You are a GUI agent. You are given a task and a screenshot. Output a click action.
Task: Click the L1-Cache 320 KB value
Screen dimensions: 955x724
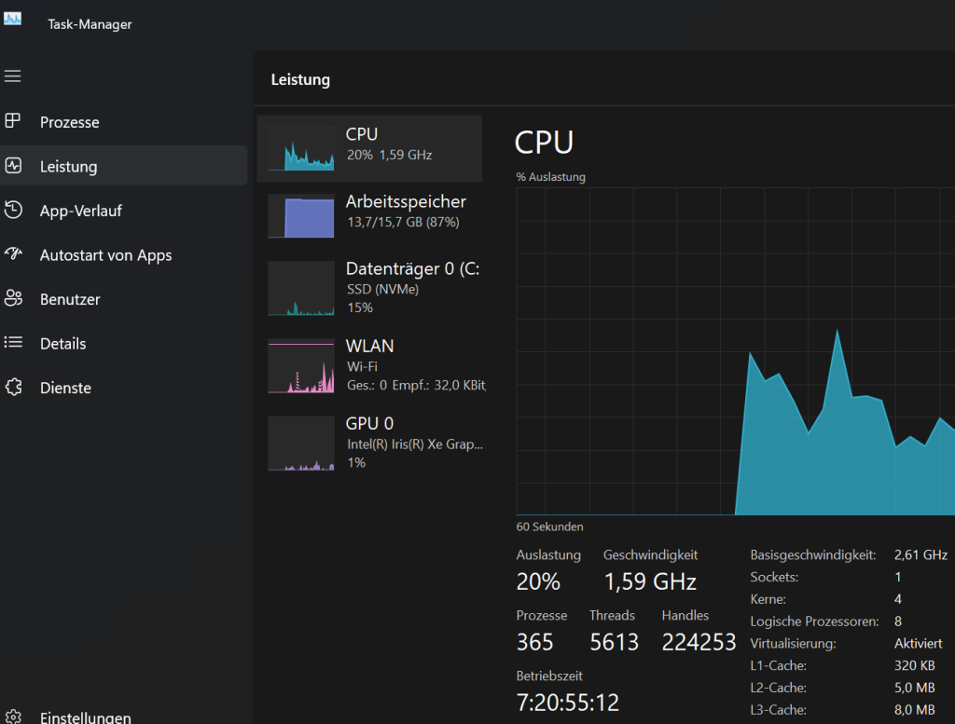914,665
